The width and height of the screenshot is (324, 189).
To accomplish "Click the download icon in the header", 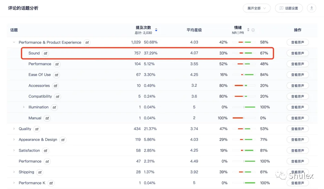I will tap(311, 8).
